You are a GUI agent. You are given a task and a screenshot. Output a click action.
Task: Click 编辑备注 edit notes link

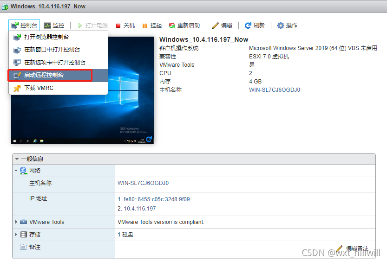(x=352, y=248)
